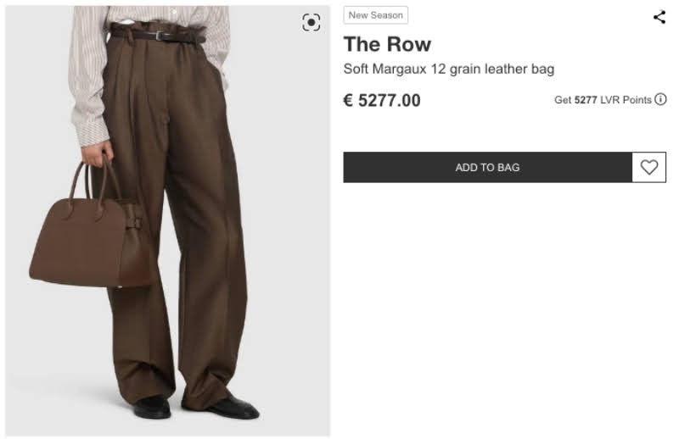Viewport: 679px width, 439px height.
Task: Click the New Season badge
Action: pyautogui.click(x=375, y=15)
